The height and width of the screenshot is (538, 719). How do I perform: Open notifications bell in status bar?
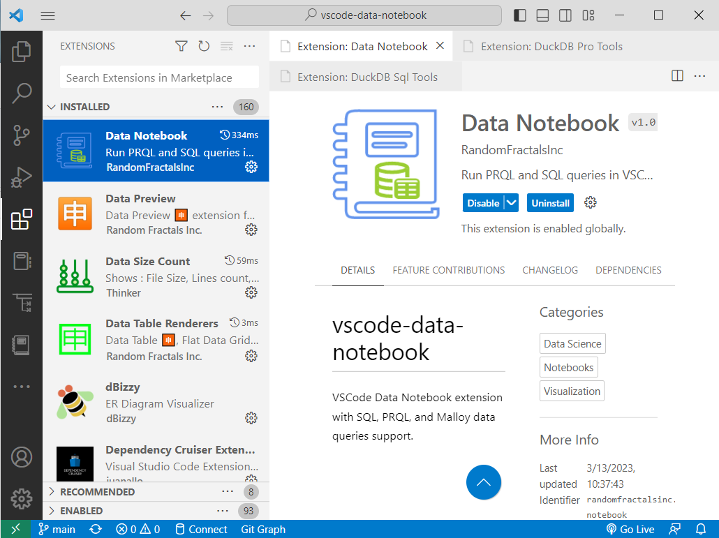pyautogui.click(x=701, y=530)
